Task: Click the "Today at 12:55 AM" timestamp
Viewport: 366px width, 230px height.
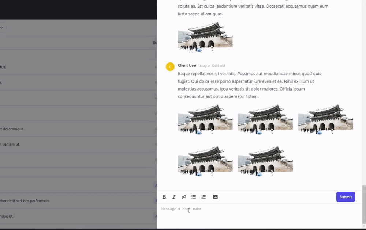Action: 212,66
